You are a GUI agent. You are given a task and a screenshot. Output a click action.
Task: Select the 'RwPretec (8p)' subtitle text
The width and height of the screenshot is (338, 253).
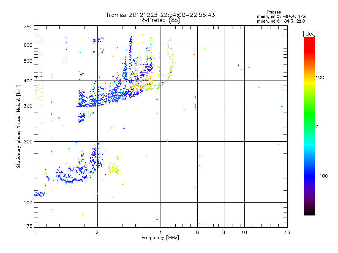point(160,20)
